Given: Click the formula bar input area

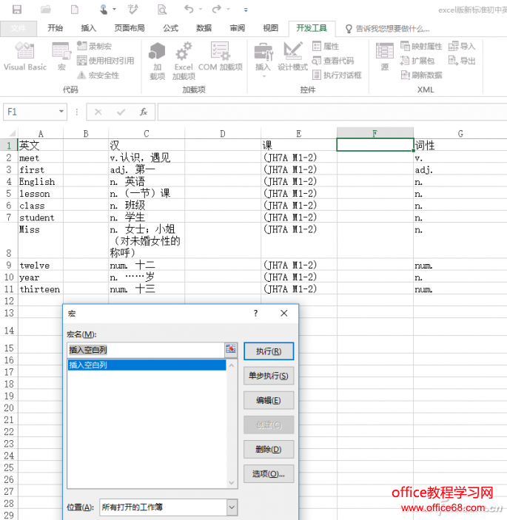Looking at the screenshot, I should 332,112.
